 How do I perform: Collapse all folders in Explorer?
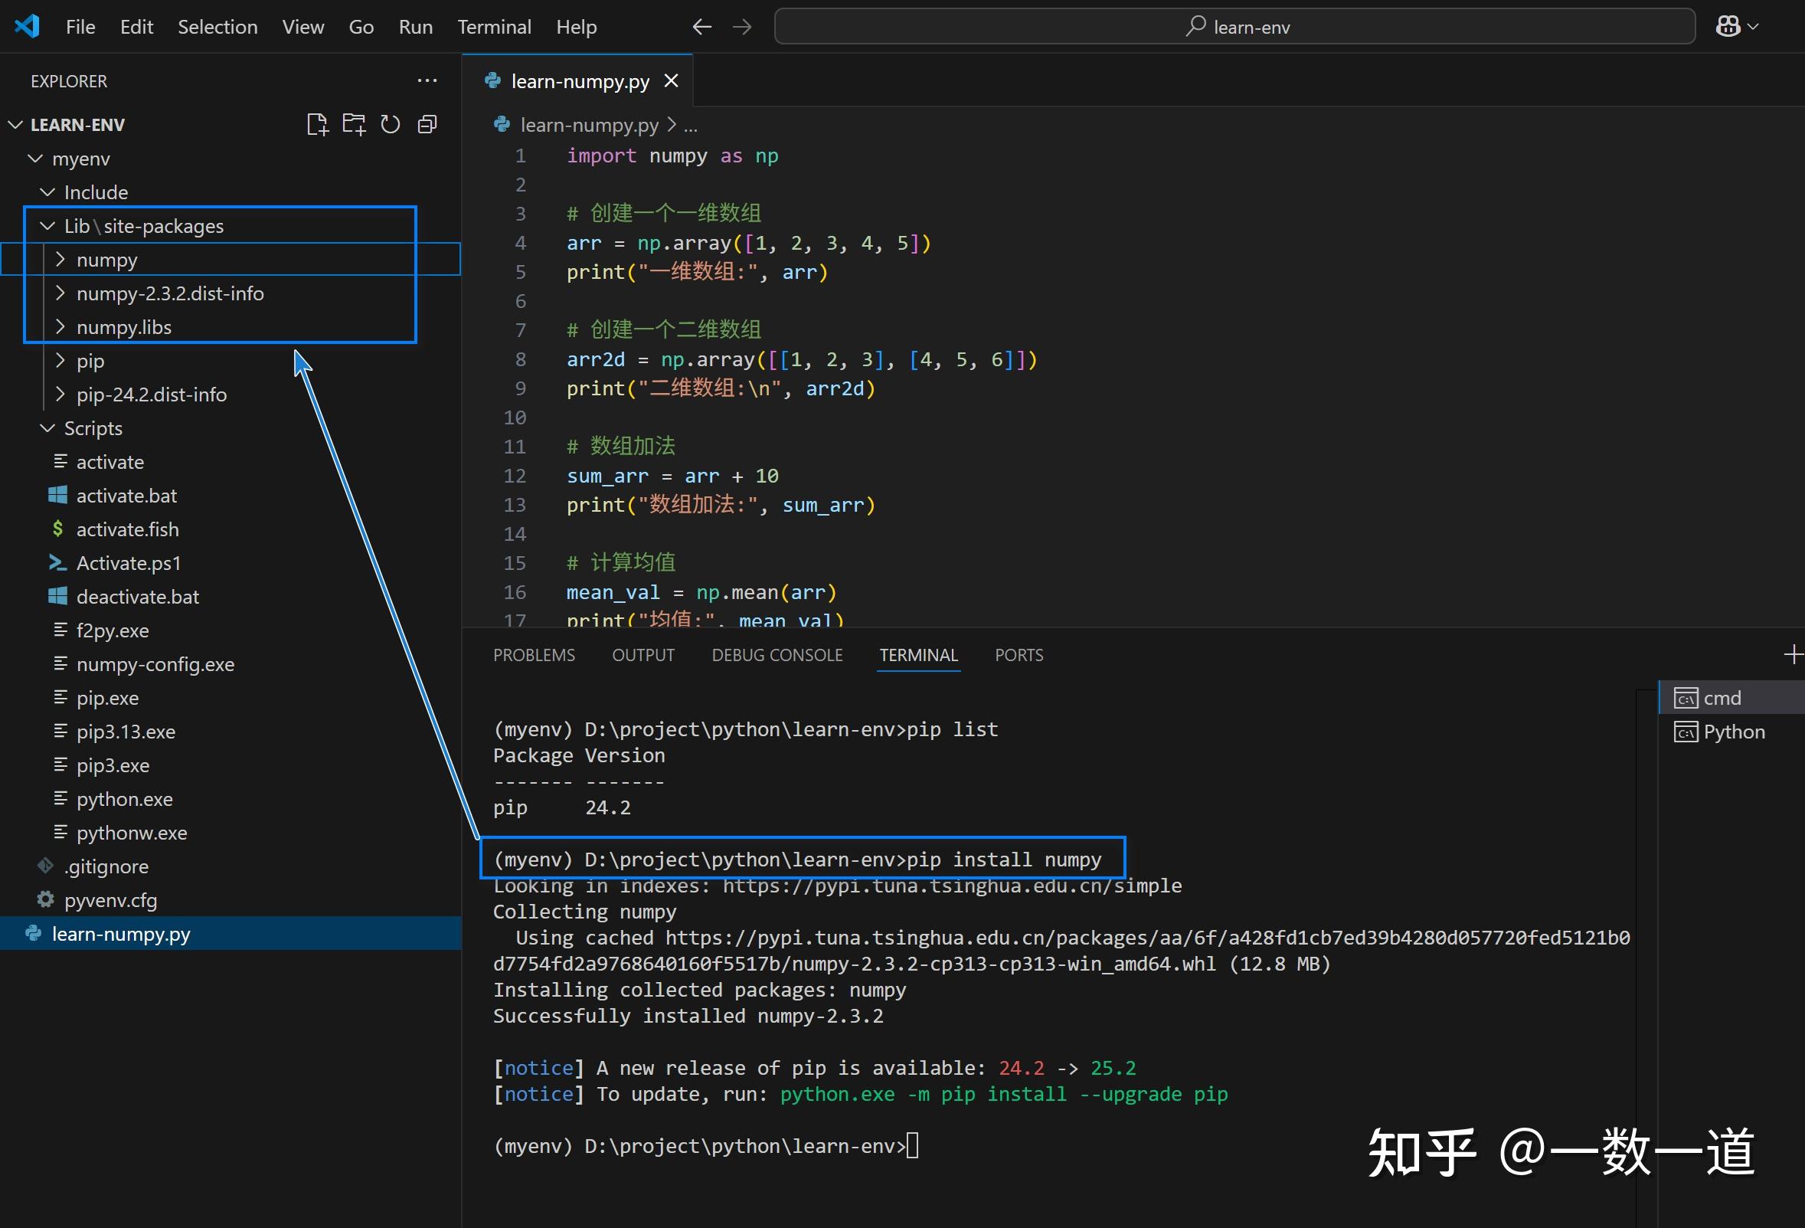427,123
